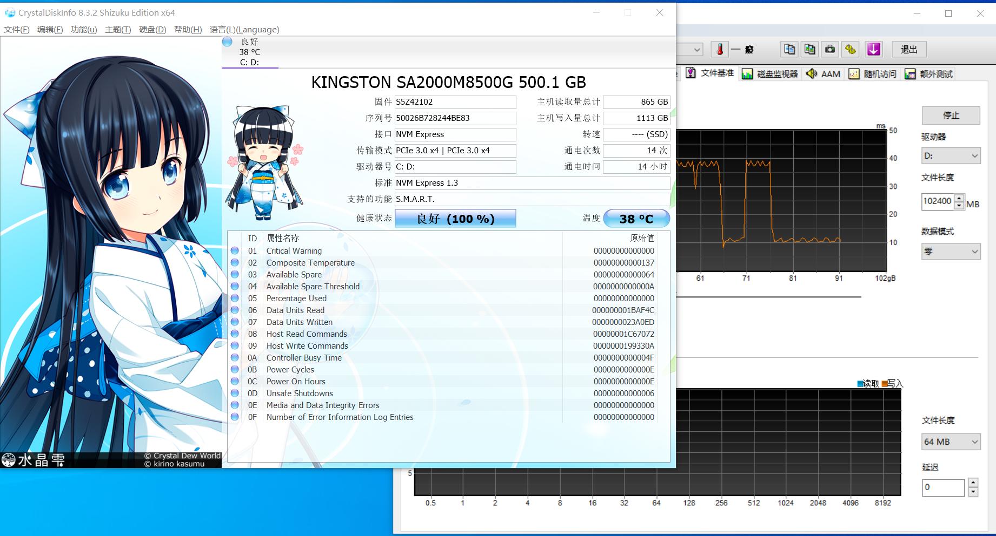Open the 64 MB file length dropdown
996x536 pixels.
click(951, 442)
